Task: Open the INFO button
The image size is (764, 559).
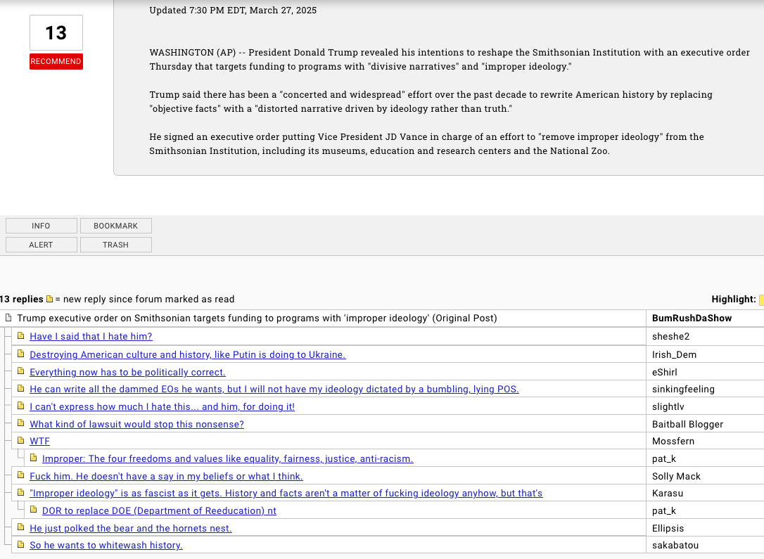Action: (x=42, y=226)
